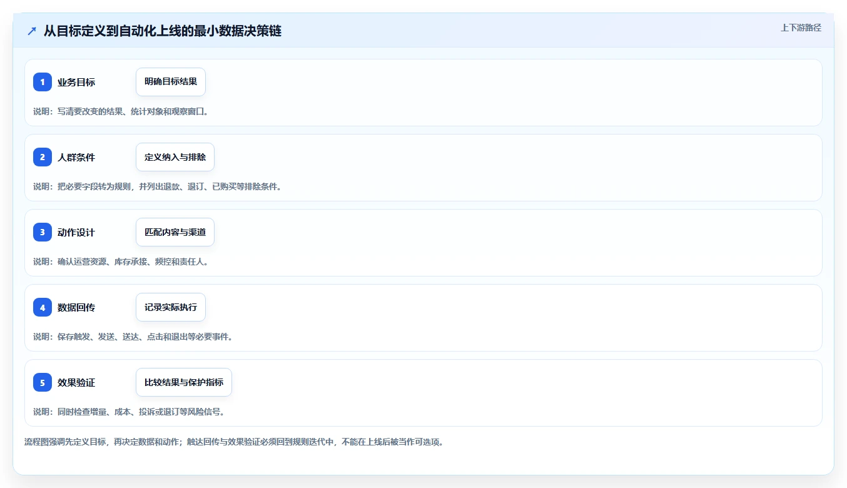Image resolution: width=847 pixels, height=488 pixels.
Task: Select the 数据回传 step title
Action: (x=76, y=308)
